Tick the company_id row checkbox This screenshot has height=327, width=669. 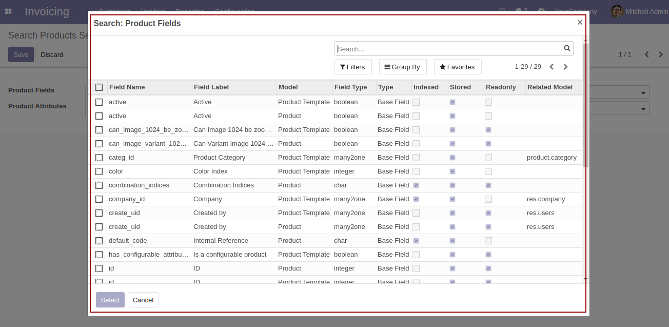pyautogui.click(x=99, y=199)
